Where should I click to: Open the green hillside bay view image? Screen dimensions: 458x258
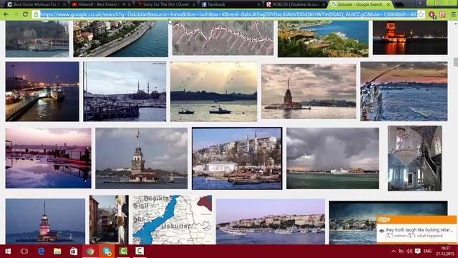pos(323,39)
